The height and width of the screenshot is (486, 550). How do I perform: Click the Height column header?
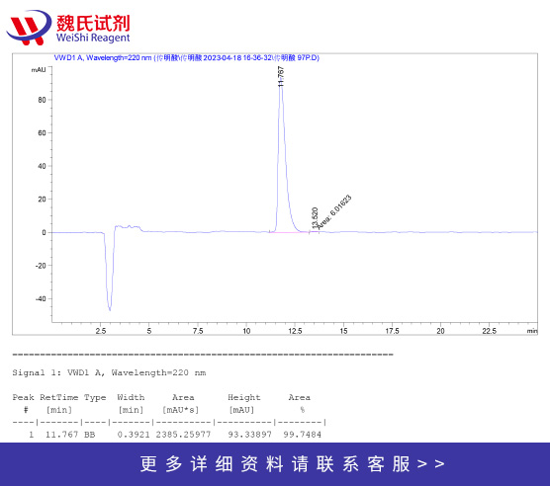244,397
